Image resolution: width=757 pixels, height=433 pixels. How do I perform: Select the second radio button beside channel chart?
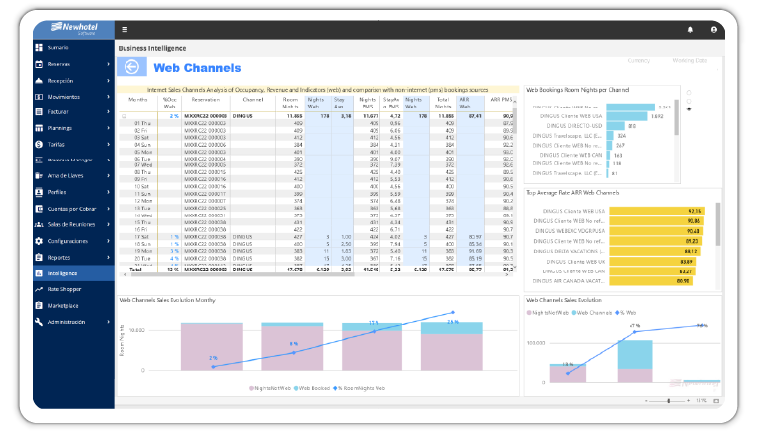689,101
